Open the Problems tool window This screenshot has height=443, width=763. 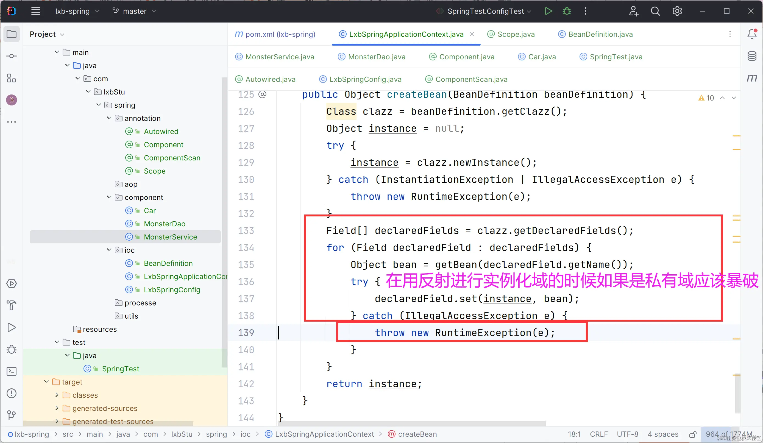click(x=12, y=393)
